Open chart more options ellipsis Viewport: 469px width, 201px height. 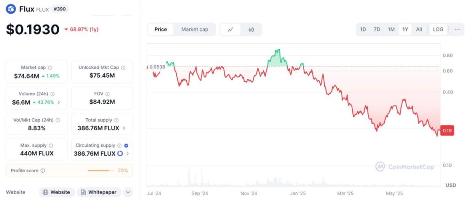tap(457, 30)
